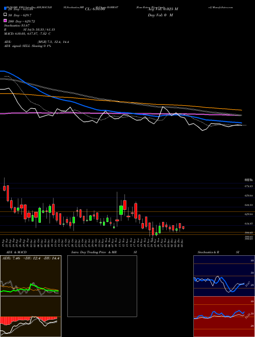The image size is (255, 337).
Task: Open the MACD histogram chart panel
Action: point(31,317)
